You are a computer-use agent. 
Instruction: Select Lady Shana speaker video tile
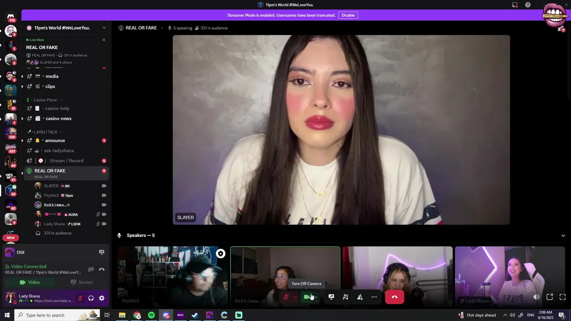[510, 276]
